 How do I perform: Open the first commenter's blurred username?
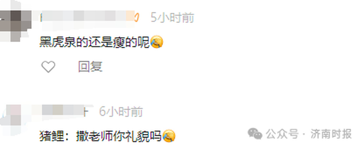click(87, 17)
